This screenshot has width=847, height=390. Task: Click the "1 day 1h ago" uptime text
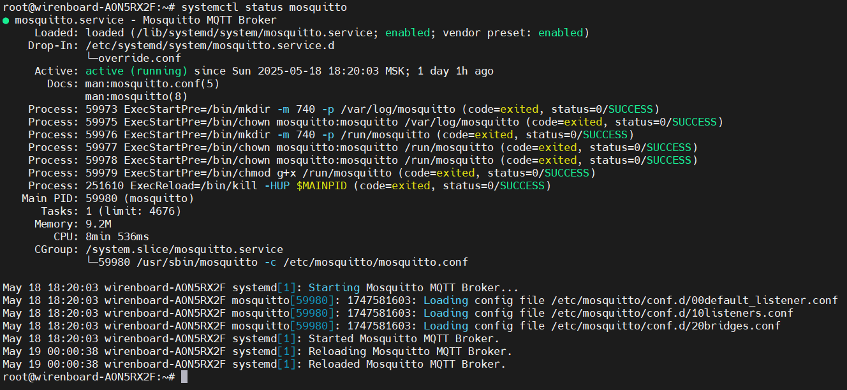click(455, 71)
